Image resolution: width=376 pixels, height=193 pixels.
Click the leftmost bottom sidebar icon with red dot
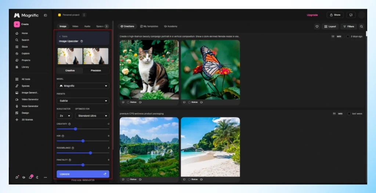point(17,177)
